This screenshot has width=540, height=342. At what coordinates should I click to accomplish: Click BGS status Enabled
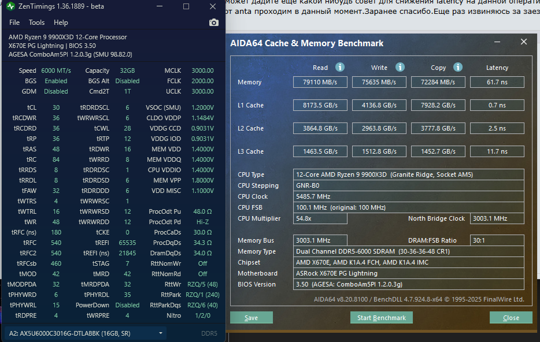pyautogui.click(x=56, y=81)
